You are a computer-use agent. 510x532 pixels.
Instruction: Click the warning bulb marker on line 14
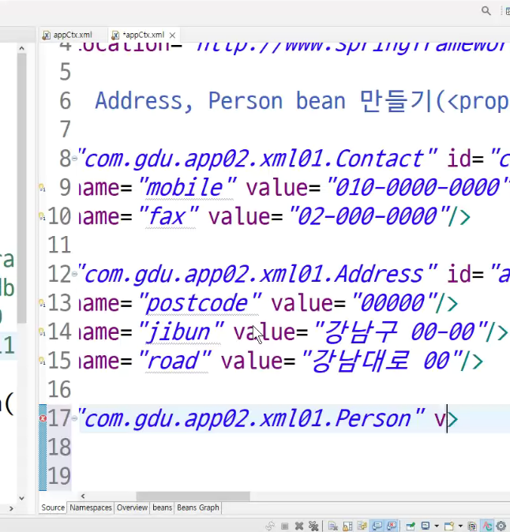coord(42,332)
